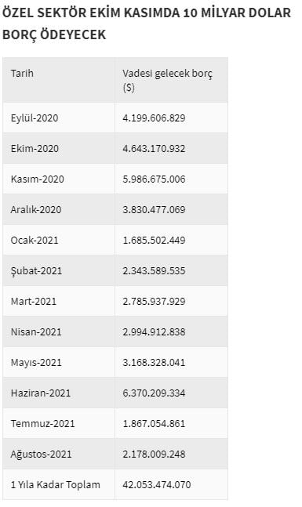Click the value 5.986.675.006
This screenshot has width=302, height=507.
pyautogui.click(x=154, y=179)
